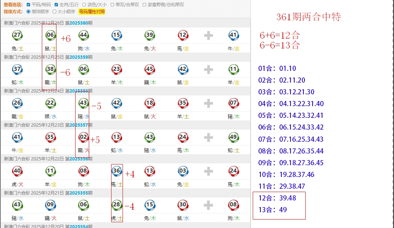Click special number ball 41 in draw 2025360
This screenshot has width=394, height=228.
[233, 35]
